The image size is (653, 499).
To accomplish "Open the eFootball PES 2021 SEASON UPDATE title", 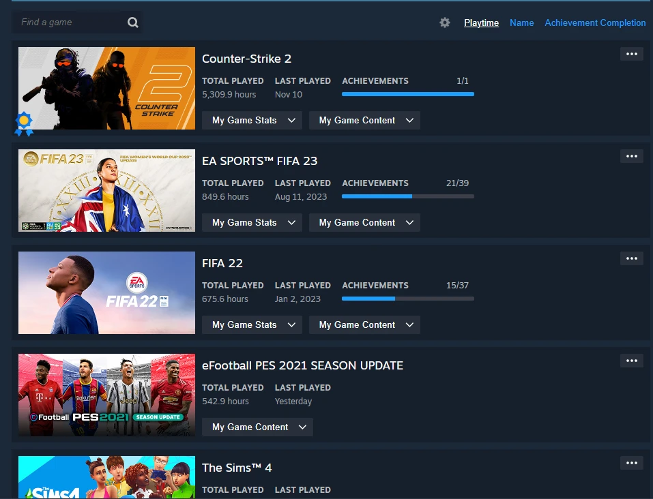I will point(302,365).
